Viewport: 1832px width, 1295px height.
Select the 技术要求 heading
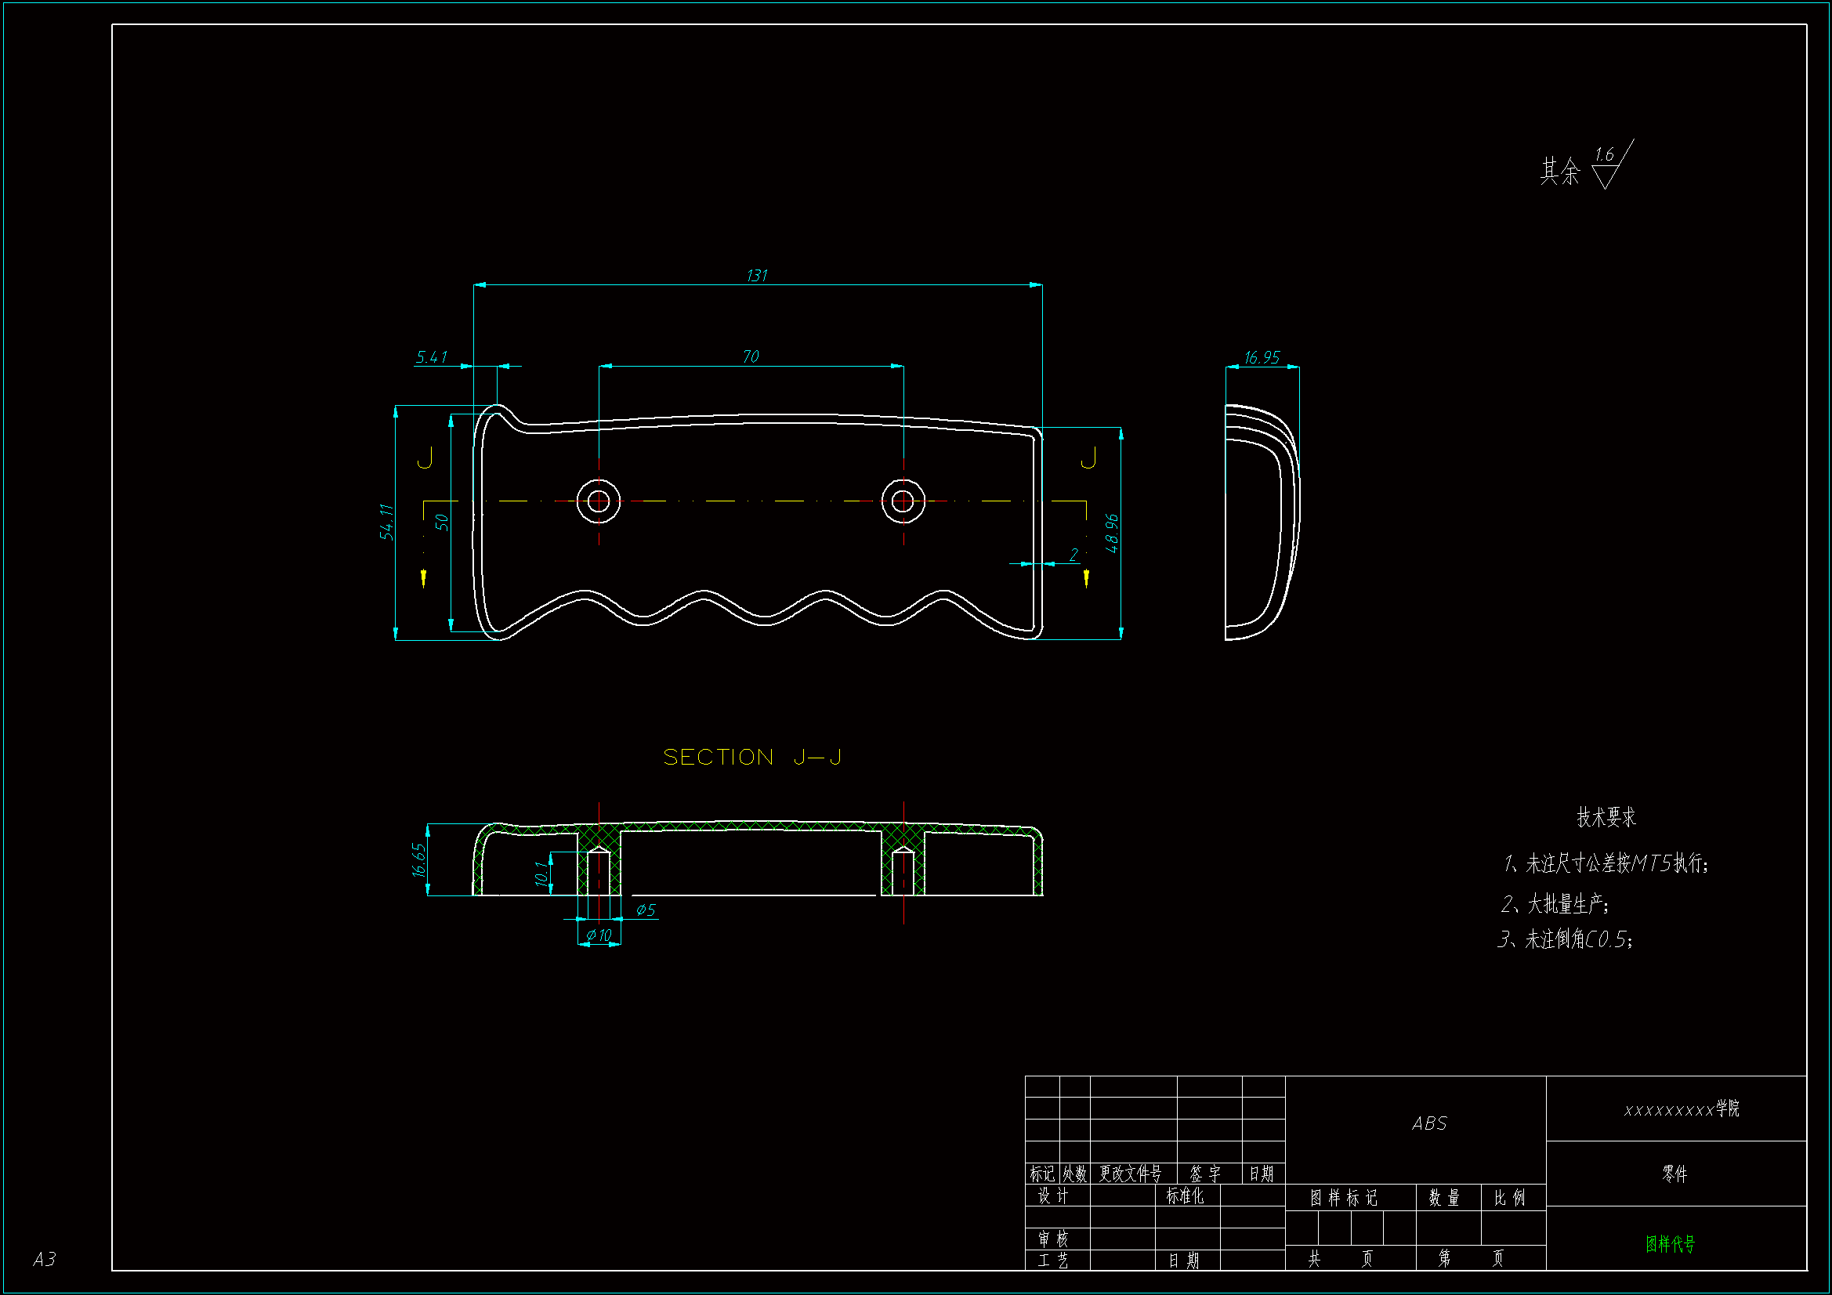1606,817
